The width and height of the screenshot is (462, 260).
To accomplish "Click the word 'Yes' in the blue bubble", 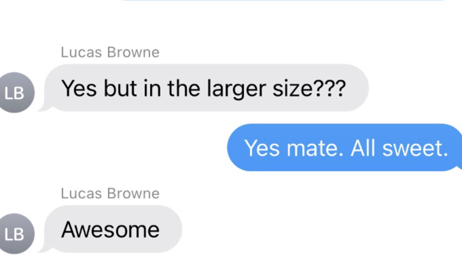I will point(262,148).
